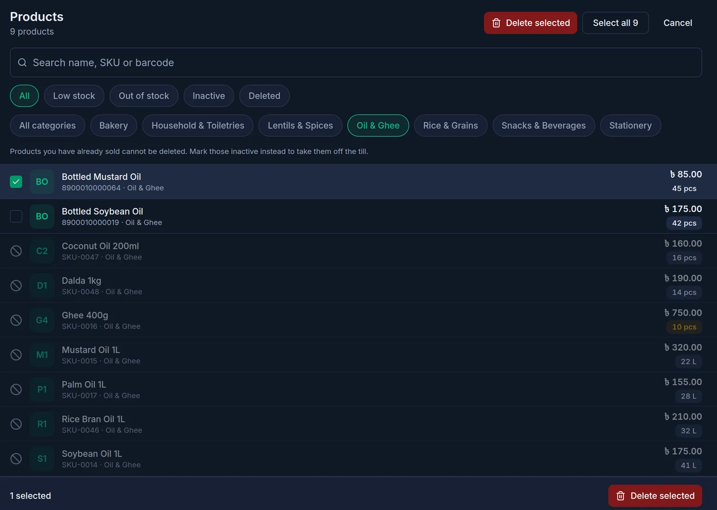Select the Snacks & Beverages category
The image size is (717, 510).
pyautogui.click(x=544, y=125)
